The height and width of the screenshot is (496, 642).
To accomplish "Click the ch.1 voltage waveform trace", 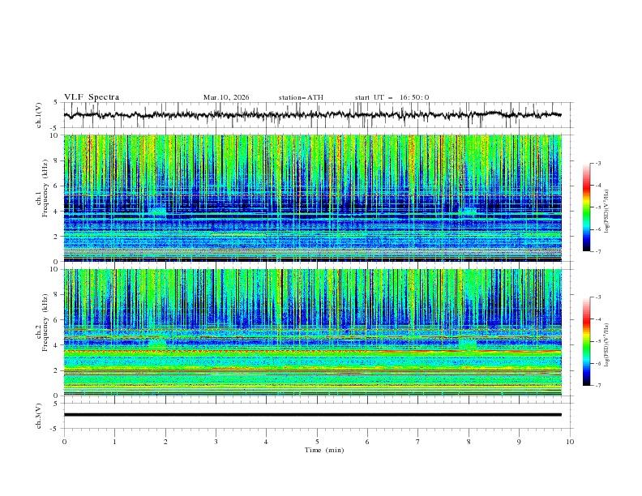I will (x=313, y=115).
